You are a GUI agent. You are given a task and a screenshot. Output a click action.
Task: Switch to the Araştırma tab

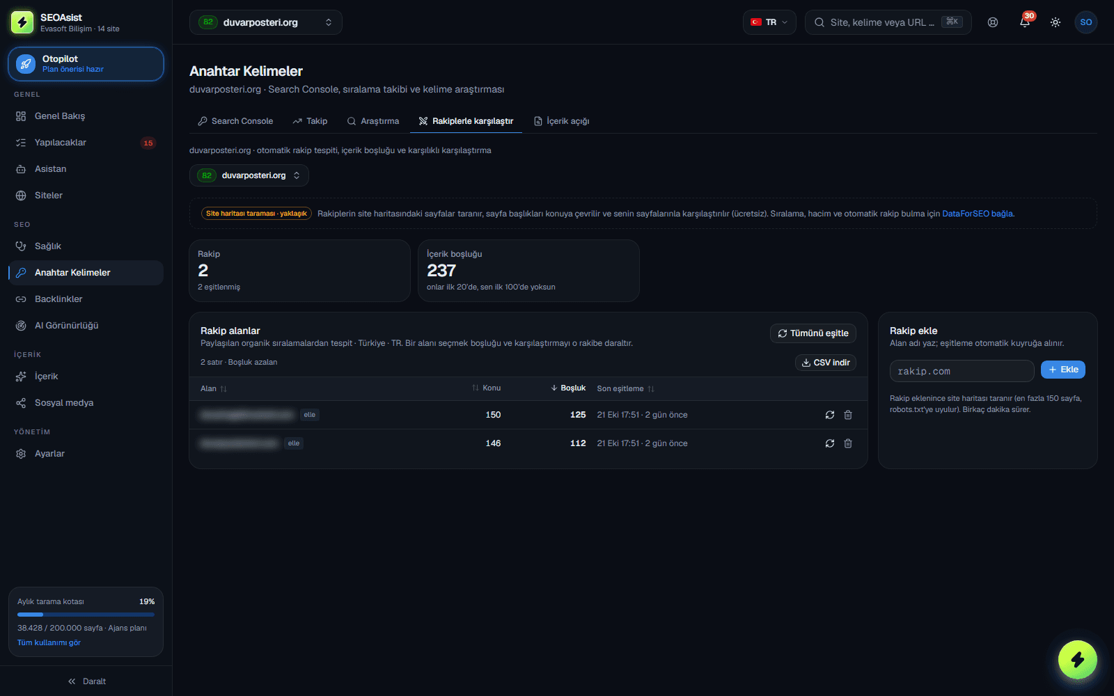pos(373,121)
